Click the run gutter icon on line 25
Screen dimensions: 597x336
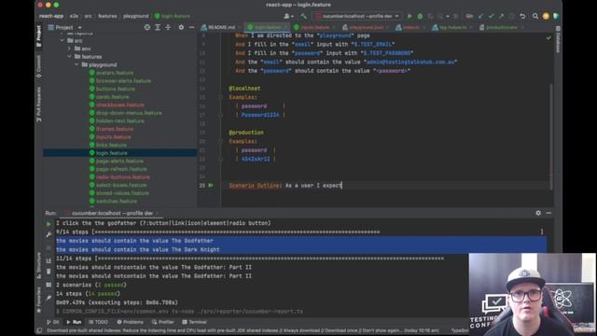[211, 186]
